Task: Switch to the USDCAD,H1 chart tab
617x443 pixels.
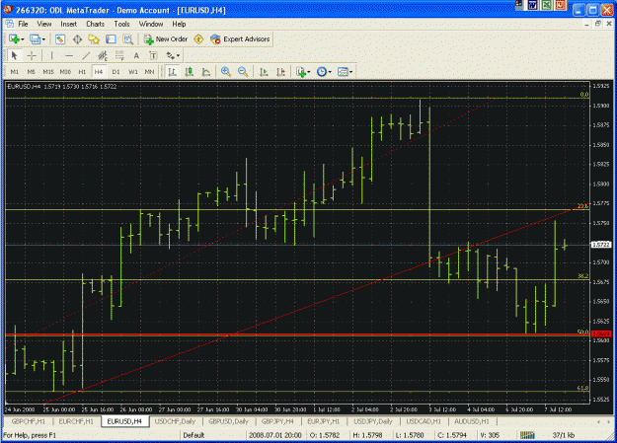Action: [424, 421]
